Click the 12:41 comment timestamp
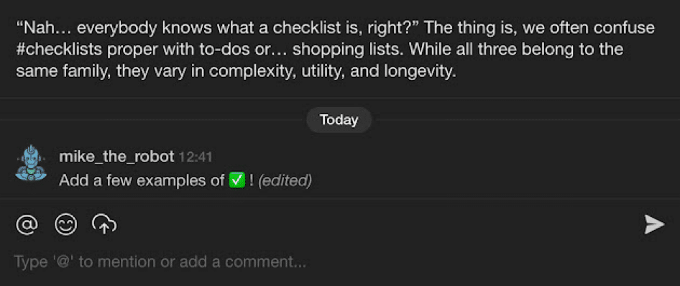Screen dimensions: 680x286 [196, 157]
